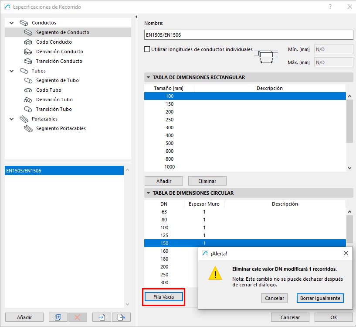Click the Nombre field EN1505/EN1506

pyautogui.click(x=249, y=35)
